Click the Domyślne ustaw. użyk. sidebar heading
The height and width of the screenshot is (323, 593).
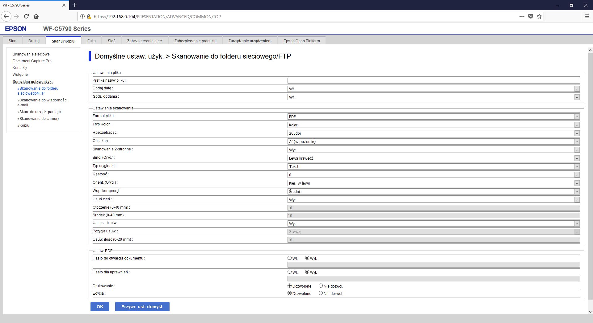coord(33,82)
